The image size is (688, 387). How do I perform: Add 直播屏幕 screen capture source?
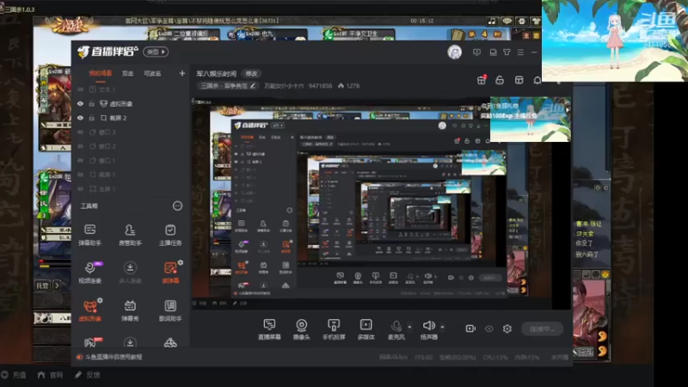tap(269, 329)
